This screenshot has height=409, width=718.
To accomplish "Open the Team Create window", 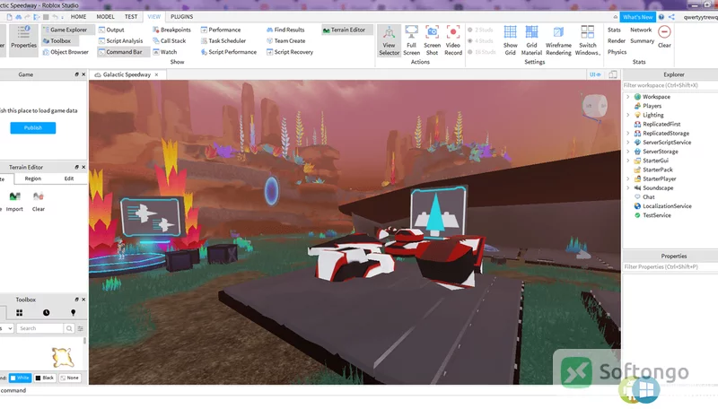I will pos(285,40).
